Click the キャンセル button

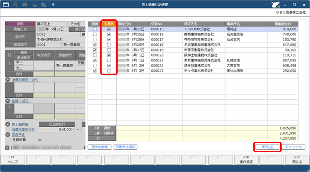(293, 147)
